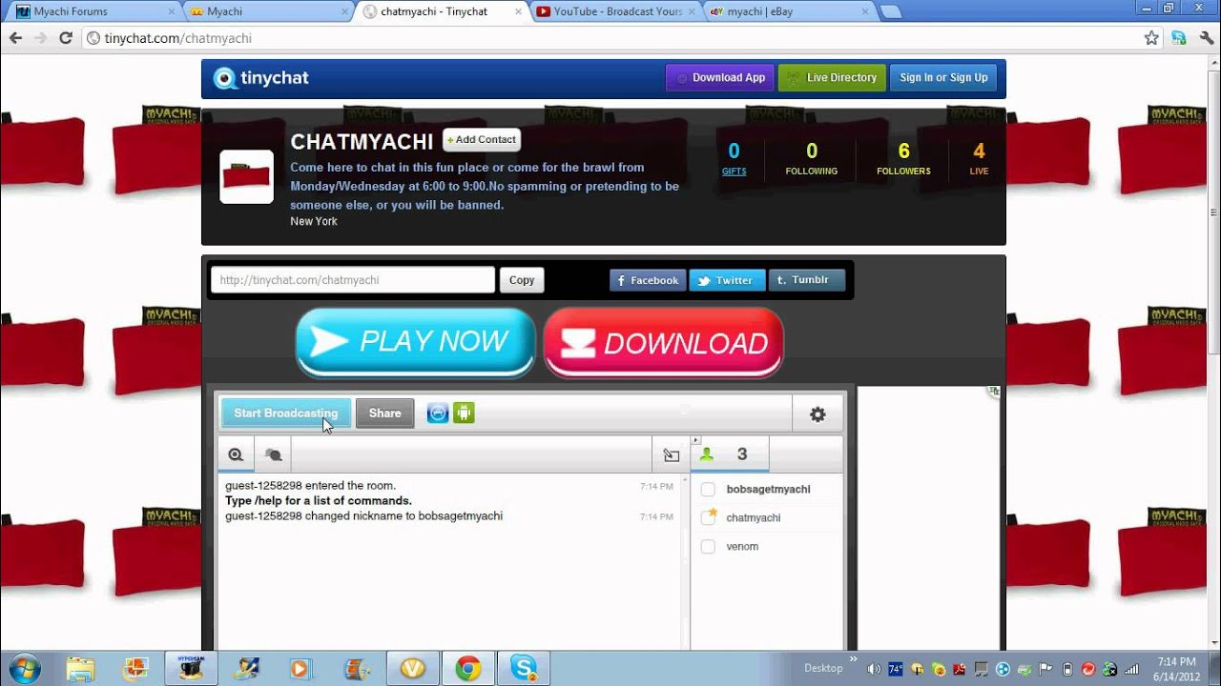Click the Skype extension icon in Chrome toolbar
The width and height of the screenshot is (1221, 686).
point(1179,38)
